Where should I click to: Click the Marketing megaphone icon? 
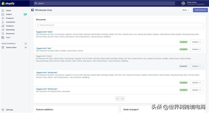click(x=3, y=30)
